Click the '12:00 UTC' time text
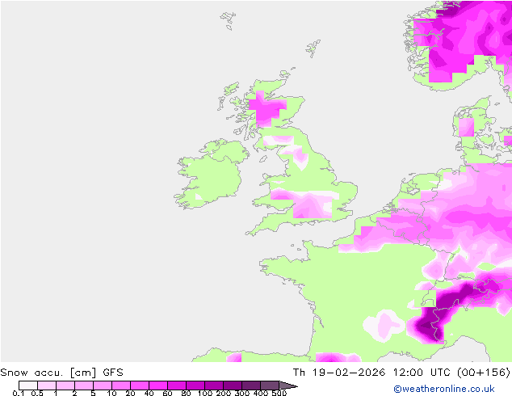The image size is (512, 396). pyautogui.click(x=422, y=373)
